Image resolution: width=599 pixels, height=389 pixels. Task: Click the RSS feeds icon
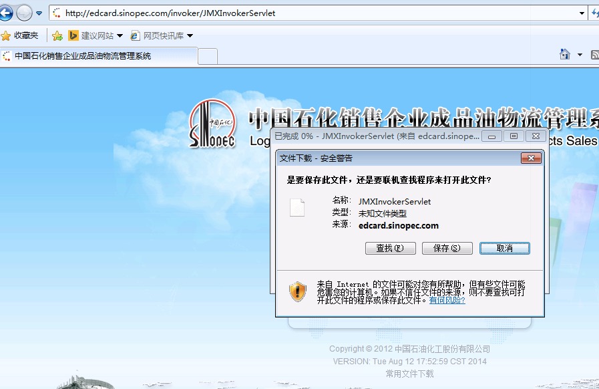pyautogui.click(x=595, y=55)
